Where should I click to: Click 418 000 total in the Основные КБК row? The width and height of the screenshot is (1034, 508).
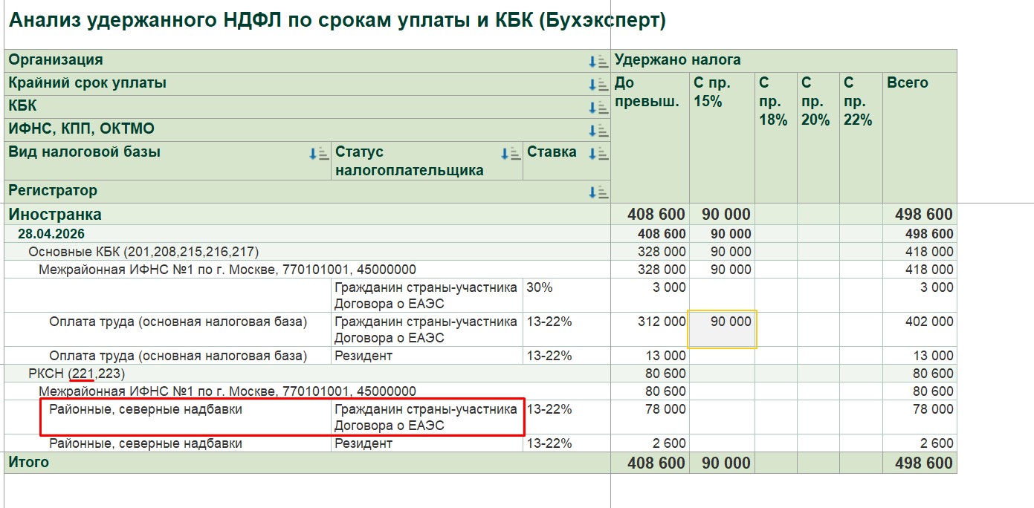pyautogui.click(x=920, y=252)
